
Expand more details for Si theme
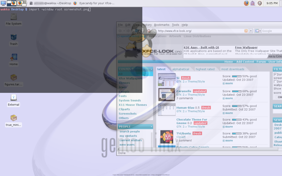[228, 83]
